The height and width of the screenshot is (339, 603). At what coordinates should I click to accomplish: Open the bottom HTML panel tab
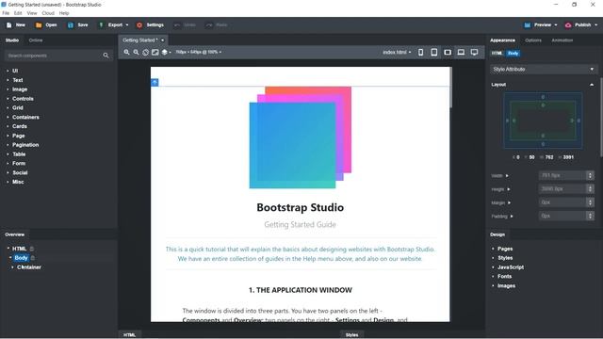(130, 335)
